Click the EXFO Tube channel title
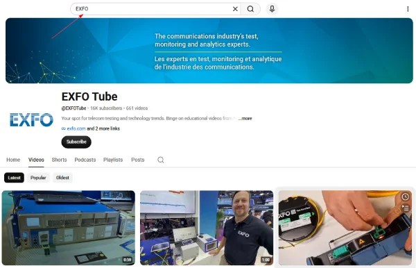The width and height of the screenshot is (416, 268). pos(89,97)
